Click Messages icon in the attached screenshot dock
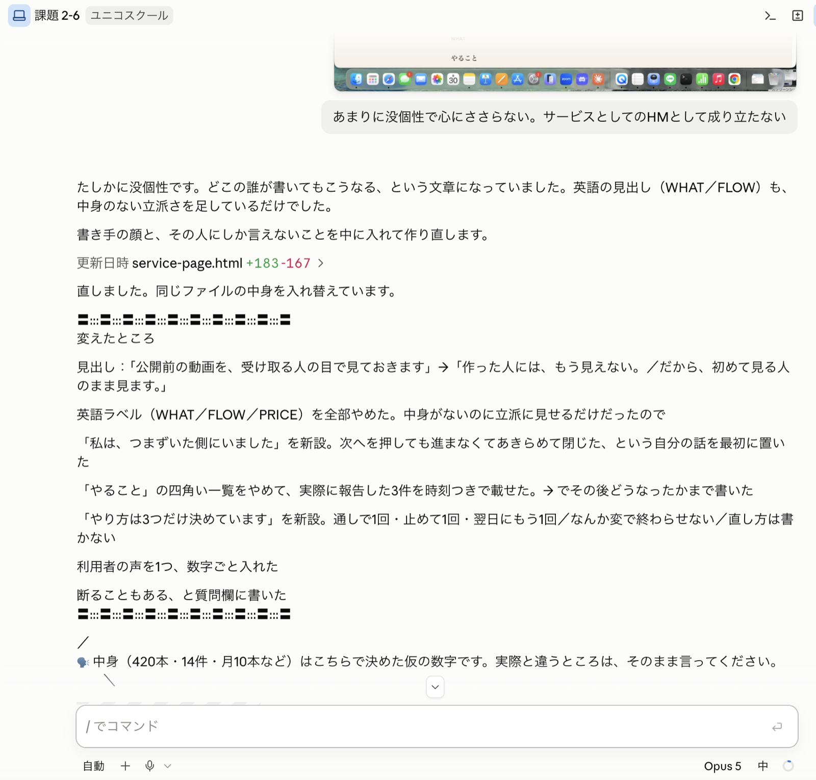 [x=404, y=79]
